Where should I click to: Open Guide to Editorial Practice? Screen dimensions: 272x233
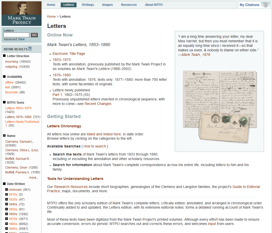click(246, 187)
